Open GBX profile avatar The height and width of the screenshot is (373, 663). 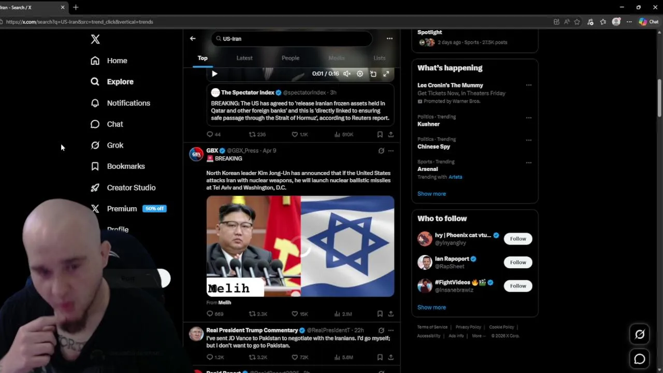196,154
